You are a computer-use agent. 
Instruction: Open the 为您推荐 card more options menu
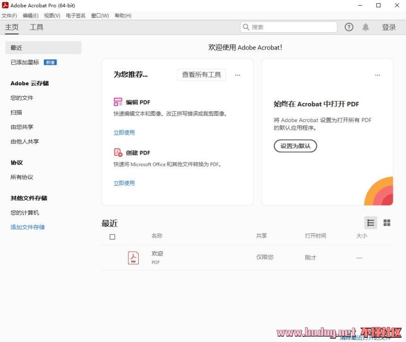click(x=237, y=75)
